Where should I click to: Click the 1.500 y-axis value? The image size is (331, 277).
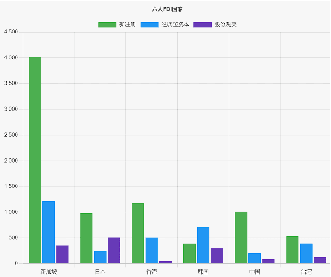click(11, 186)
